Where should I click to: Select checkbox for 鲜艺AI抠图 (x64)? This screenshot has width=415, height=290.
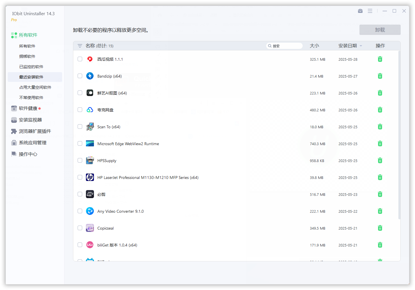click(80, 93)
